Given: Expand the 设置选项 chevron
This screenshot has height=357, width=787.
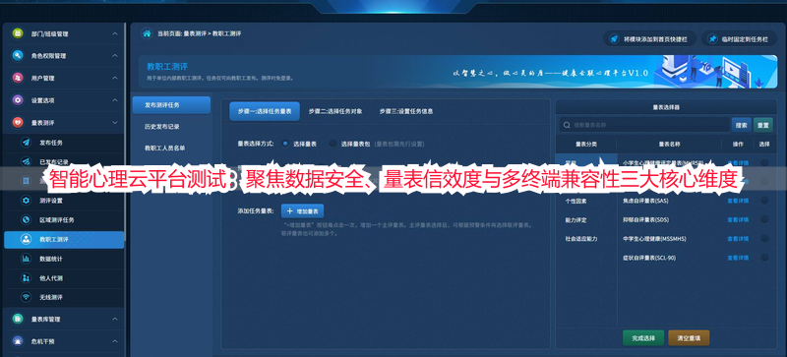Looking at the screenshot, I should pyautogui.click(x=115, y=100).
